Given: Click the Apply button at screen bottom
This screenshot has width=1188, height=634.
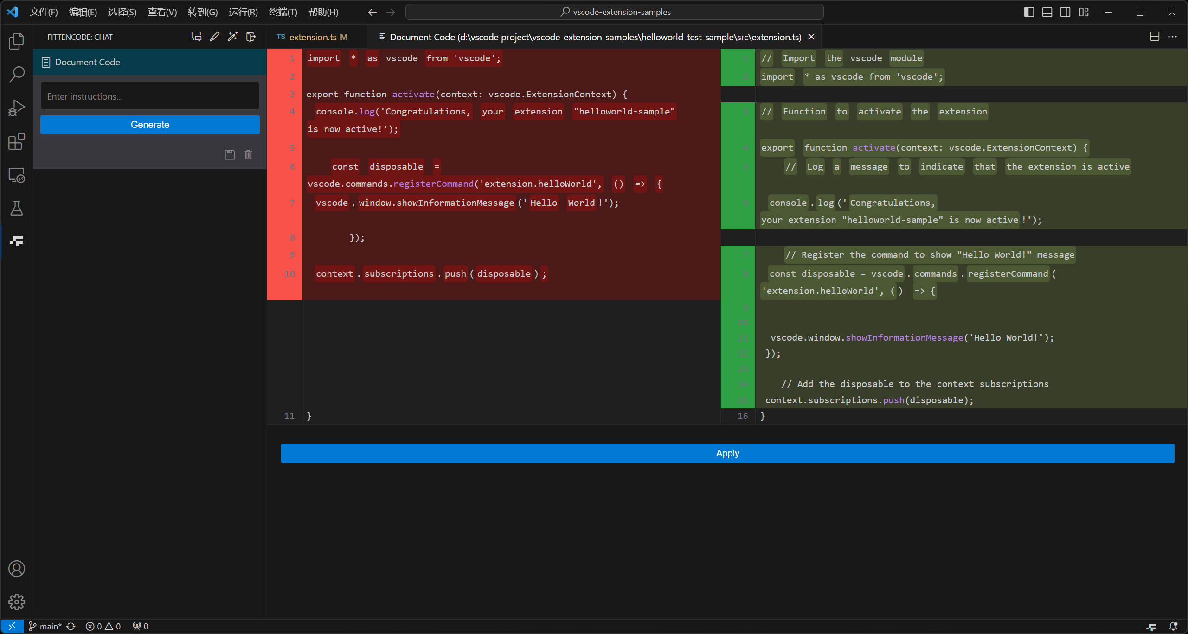Looking at the screenshot, I should 727,453.
